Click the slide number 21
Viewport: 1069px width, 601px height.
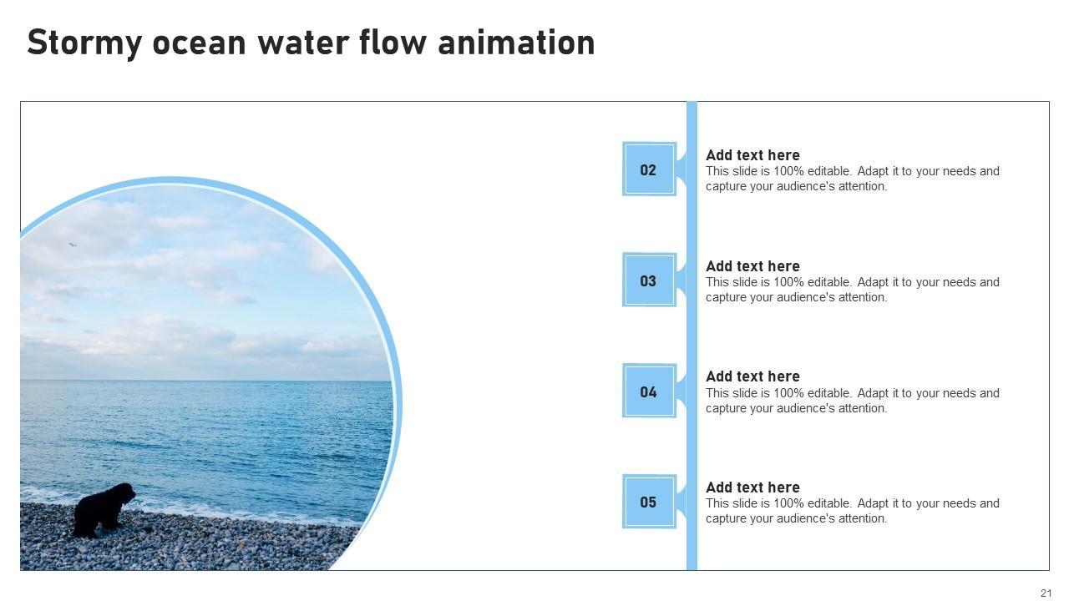point(1046,593)
